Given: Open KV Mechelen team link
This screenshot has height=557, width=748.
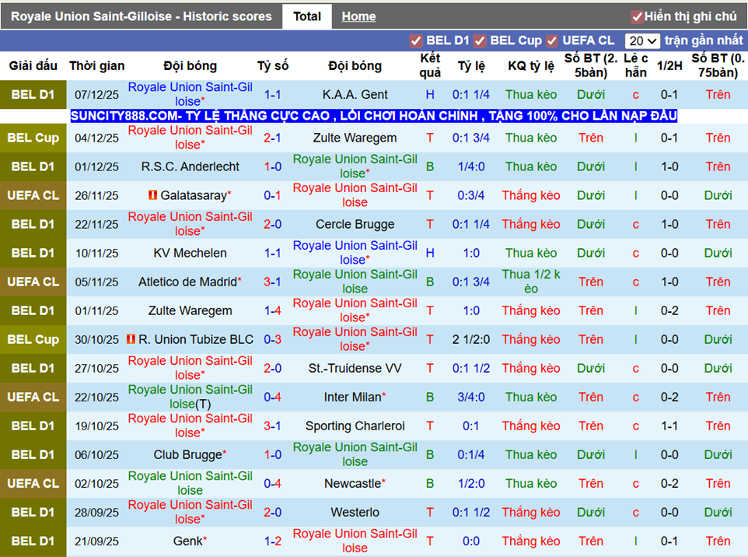Looking at the screenshot, I should [190, 253].
